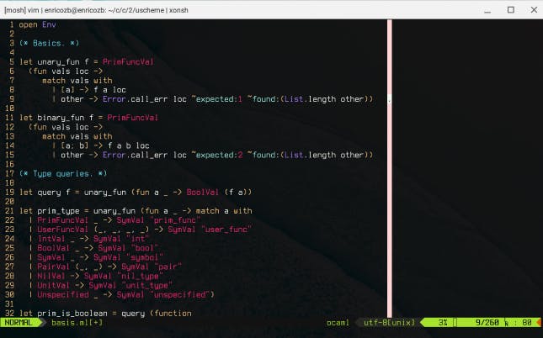The width and height of the screenshot is (543, 338).
Task: Place cursor on 'let unary_fun f' line
Action: coord(54,62)
